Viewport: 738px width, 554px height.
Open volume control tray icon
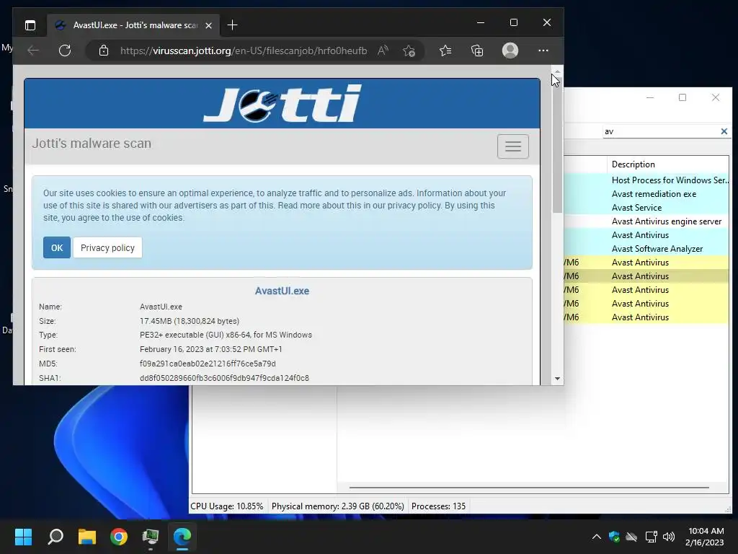coord(669,537)
